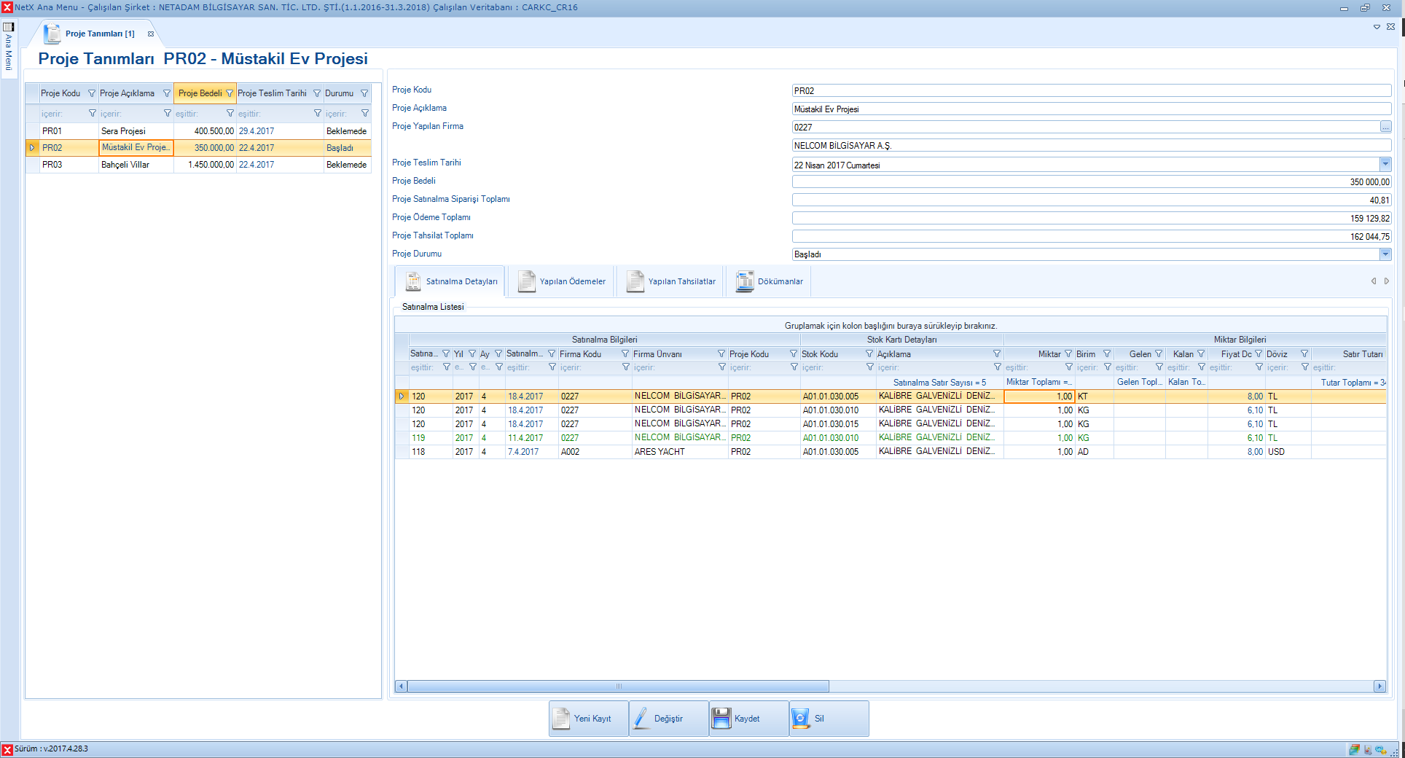The image size is (1405, 758).
Task: Select the PR03 Bahçeli Villar project row
Action: (125, 165)
